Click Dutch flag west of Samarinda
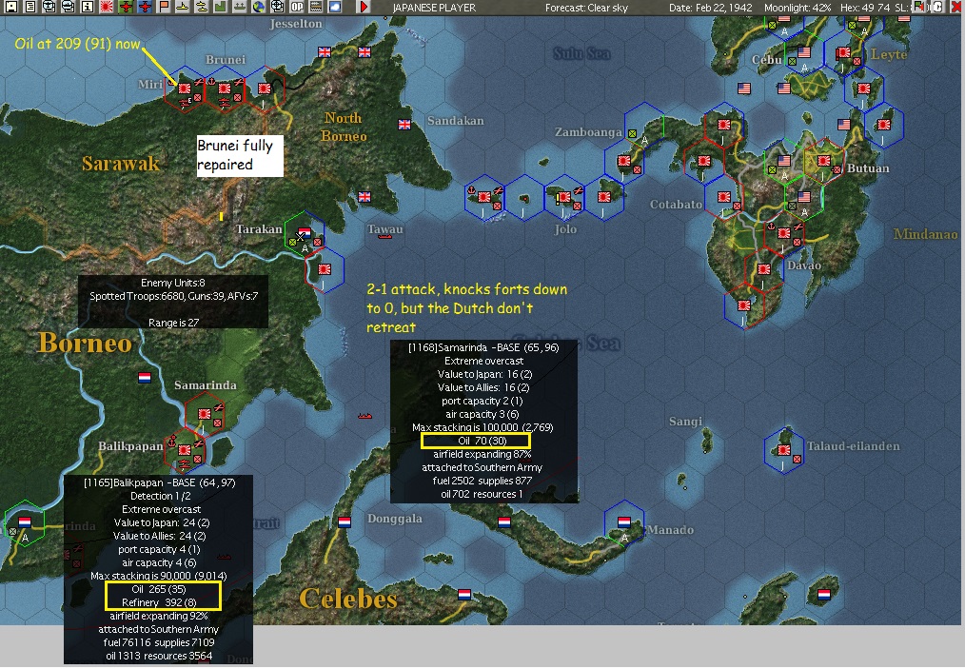This screenshot has width=965, height=669. click(145, 378)
